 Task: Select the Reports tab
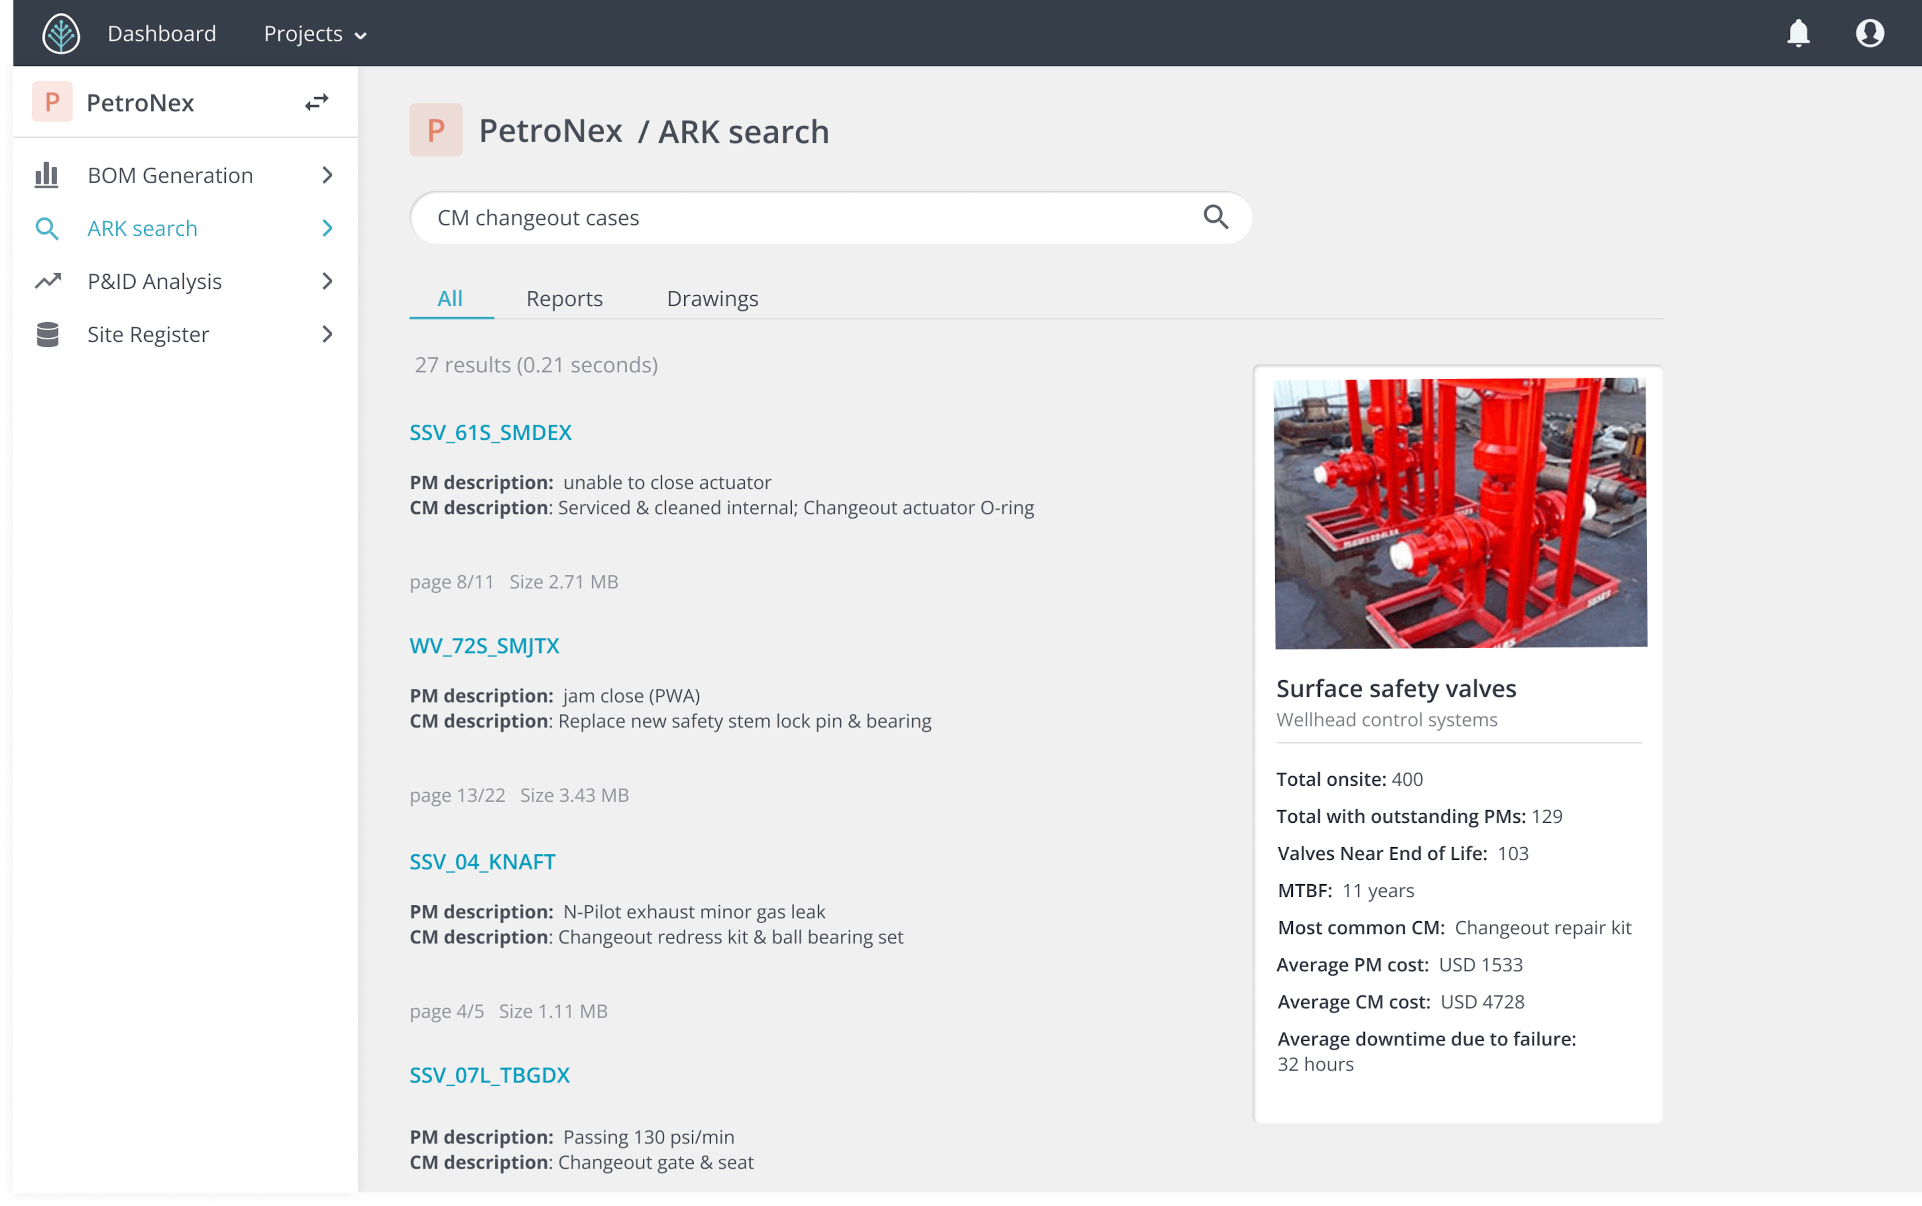(564, 297)
